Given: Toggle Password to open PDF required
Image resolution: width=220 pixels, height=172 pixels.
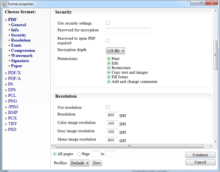Looking at the screenshot, I should [x=108, y=40].
